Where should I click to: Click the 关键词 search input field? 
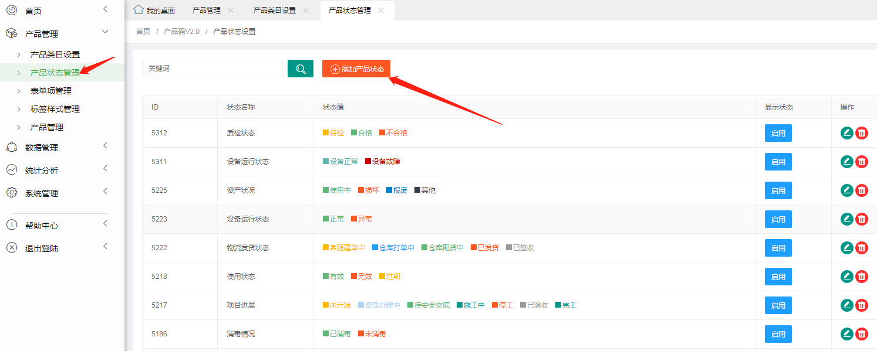coord(212,69)
